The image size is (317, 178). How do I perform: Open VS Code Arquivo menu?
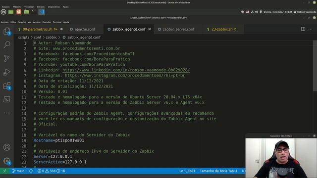click(x=4, y=22)
